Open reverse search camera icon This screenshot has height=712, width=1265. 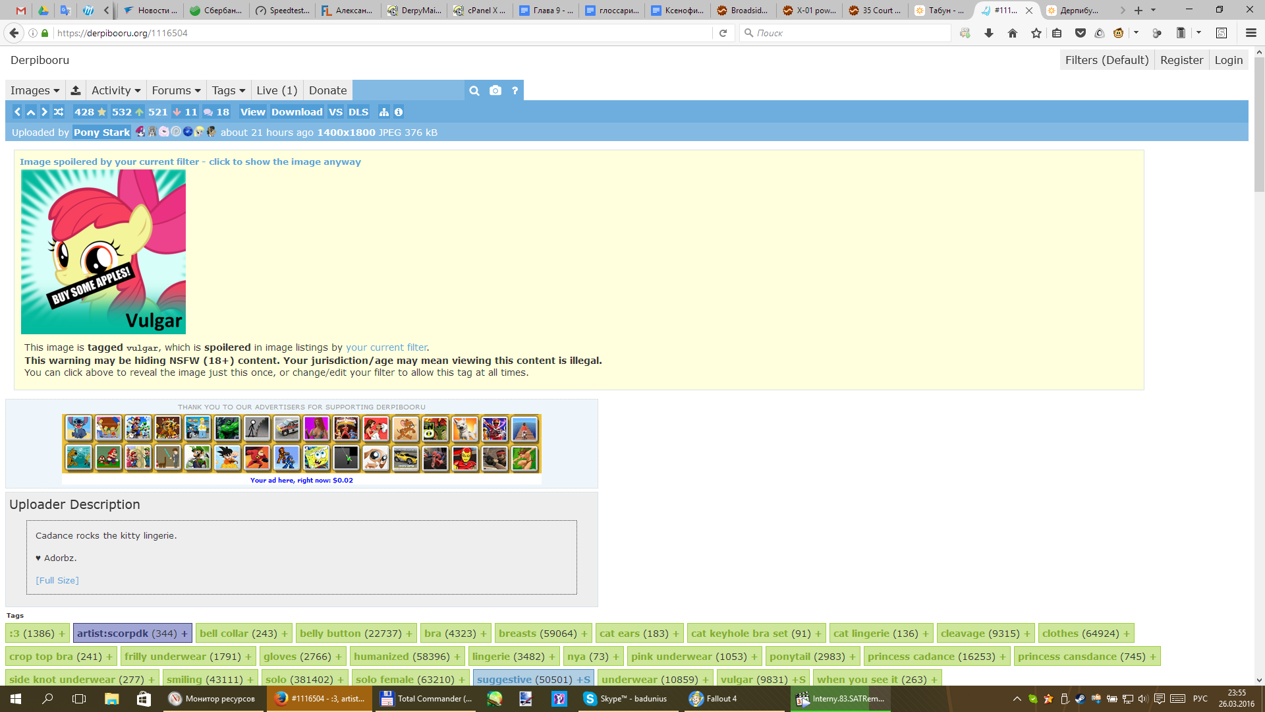[495, 91]
